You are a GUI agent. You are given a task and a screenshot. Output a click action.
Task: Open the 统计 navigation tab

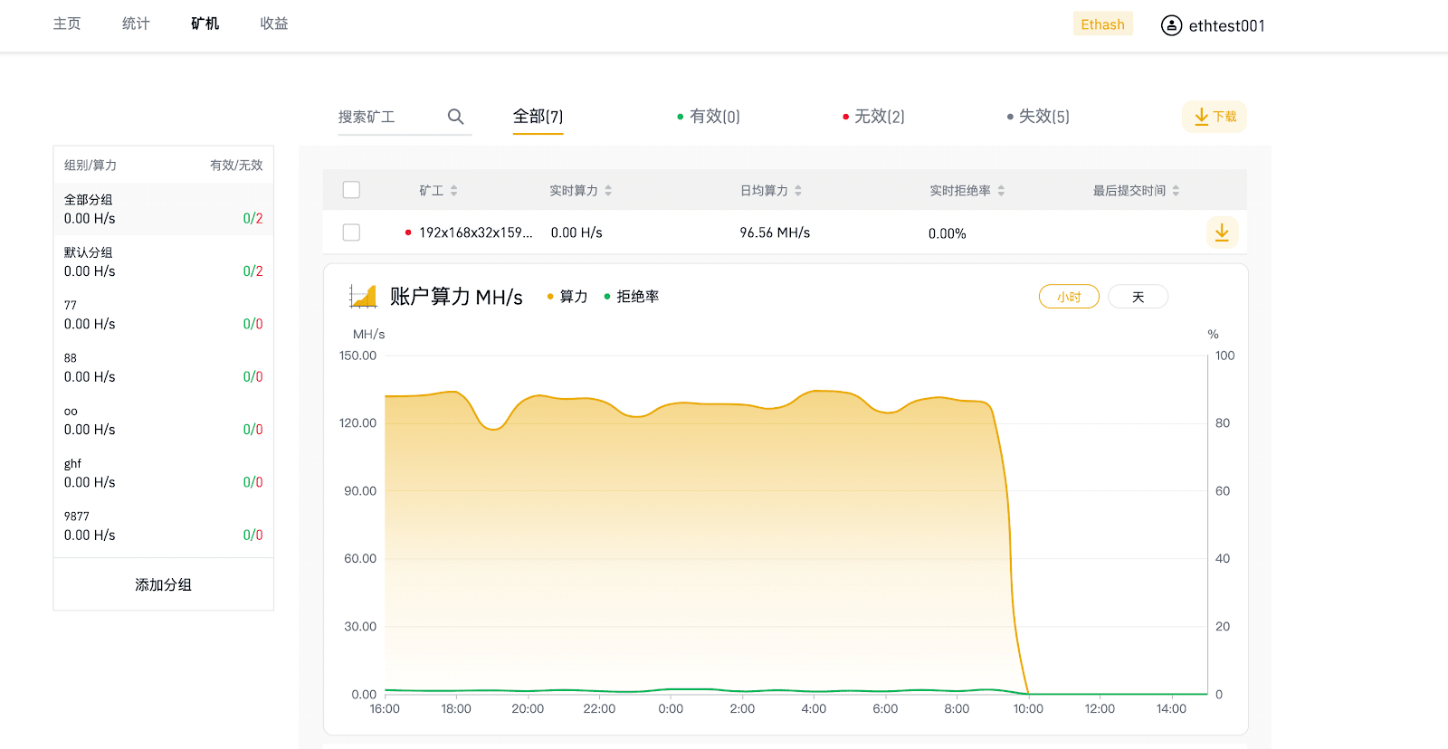tap(136, 24)
